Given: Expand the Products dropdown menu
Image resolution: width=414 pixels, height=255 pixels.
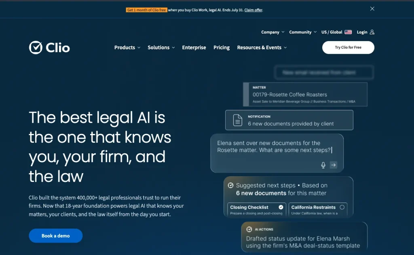Looking at the screenshot, I should (127, 48).
